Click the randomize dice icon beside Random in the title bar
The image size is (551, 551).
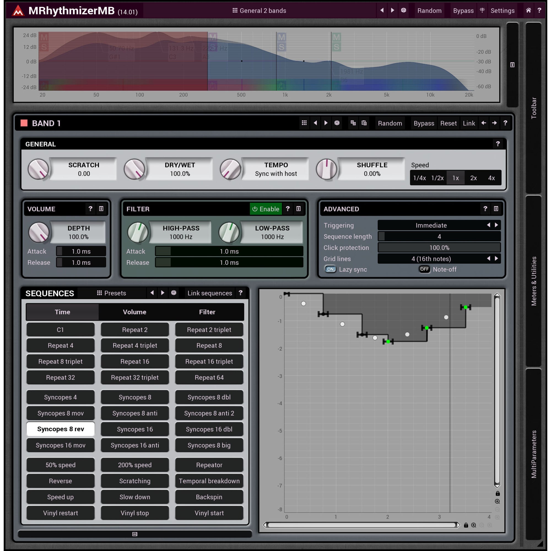(x=404, y=10)
